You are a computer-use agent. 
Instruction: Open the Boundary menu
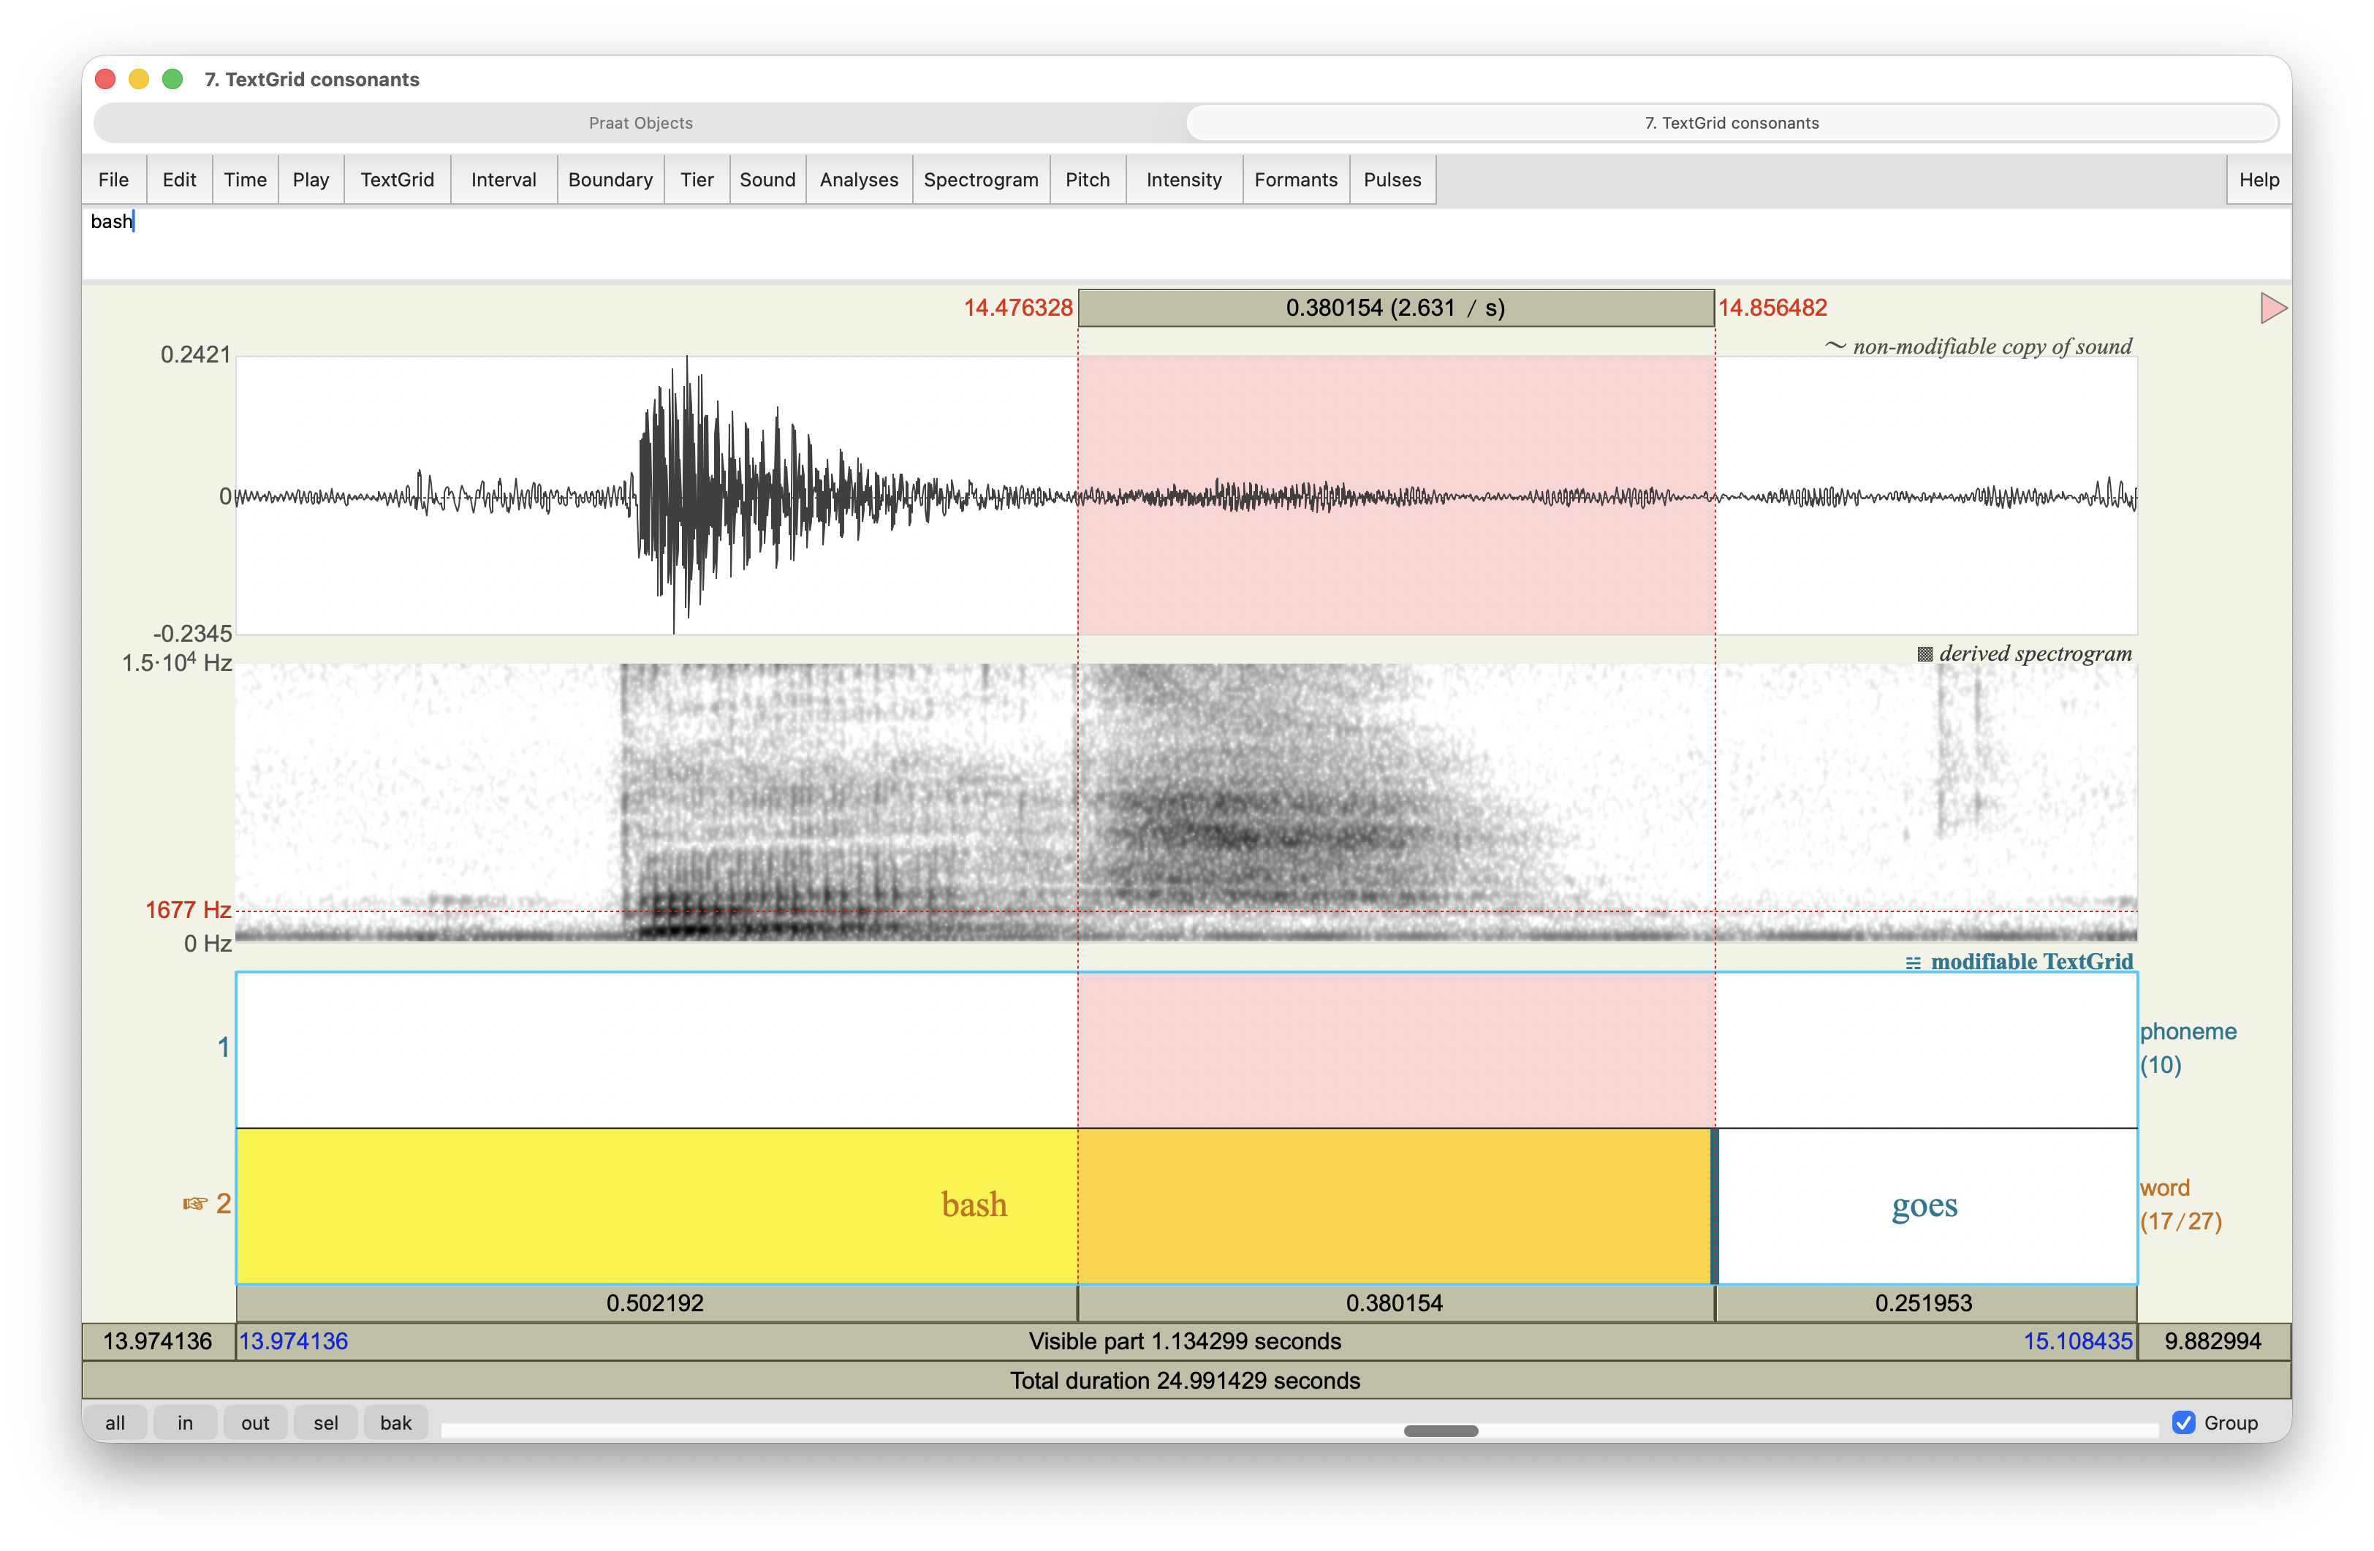click(610, 180)
